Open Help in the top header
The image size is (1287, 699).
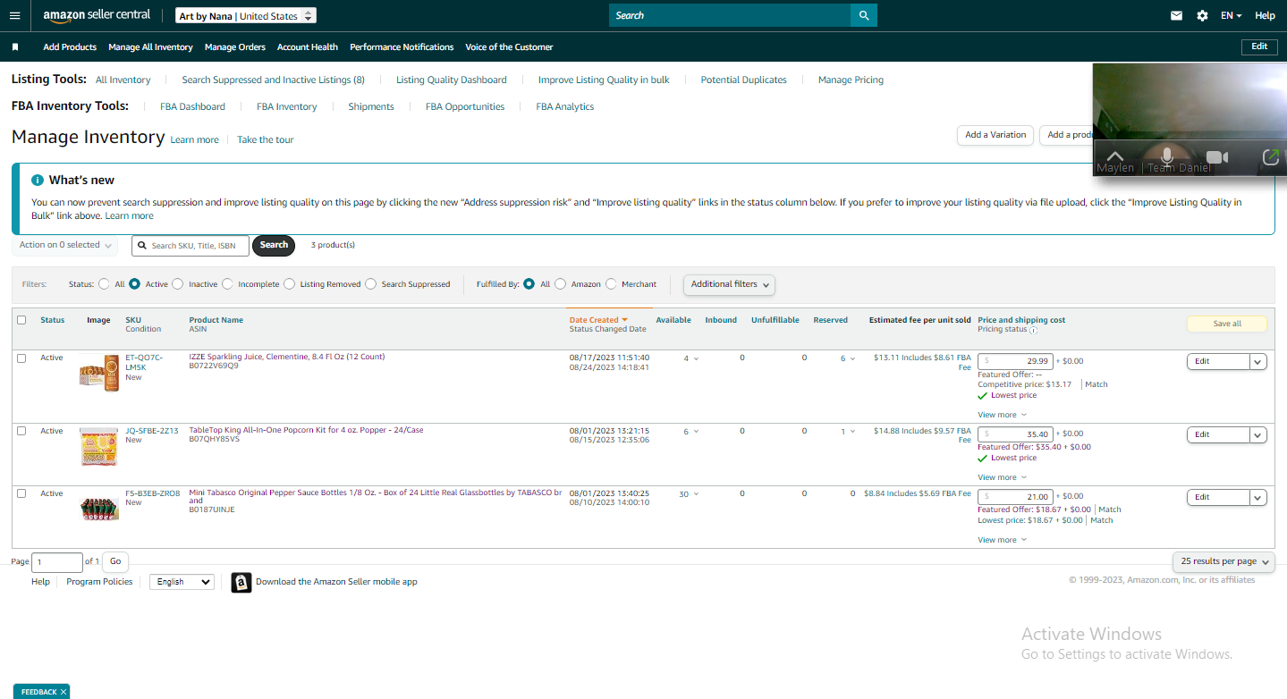pos(1265,15)
